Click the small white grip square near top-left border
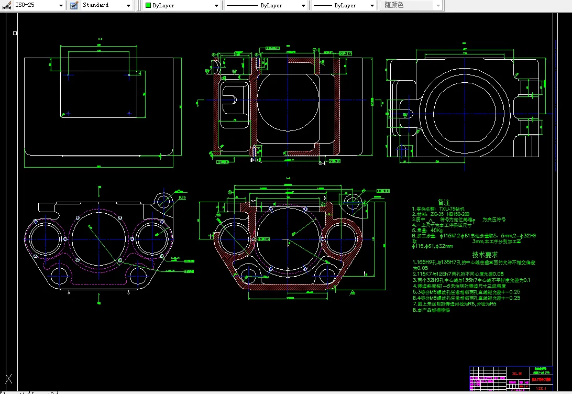Viewport: 572px width, 394px height. (x=15, y=33)
